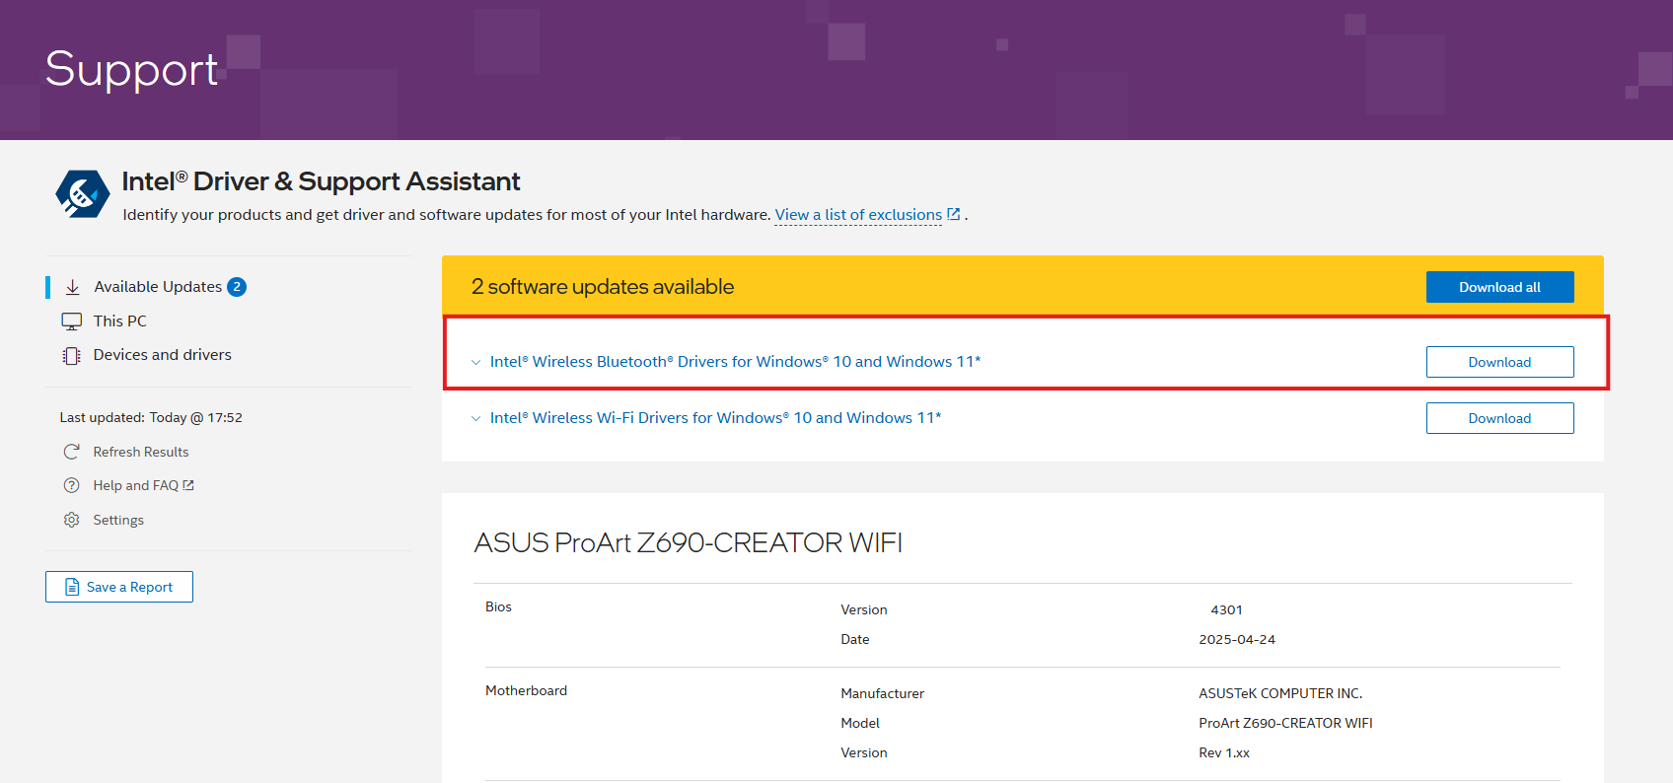1673x783 pixels.
Task: Expand the Wireless Bluetooth Drivers entry chevron
Action: pos(475,362)
